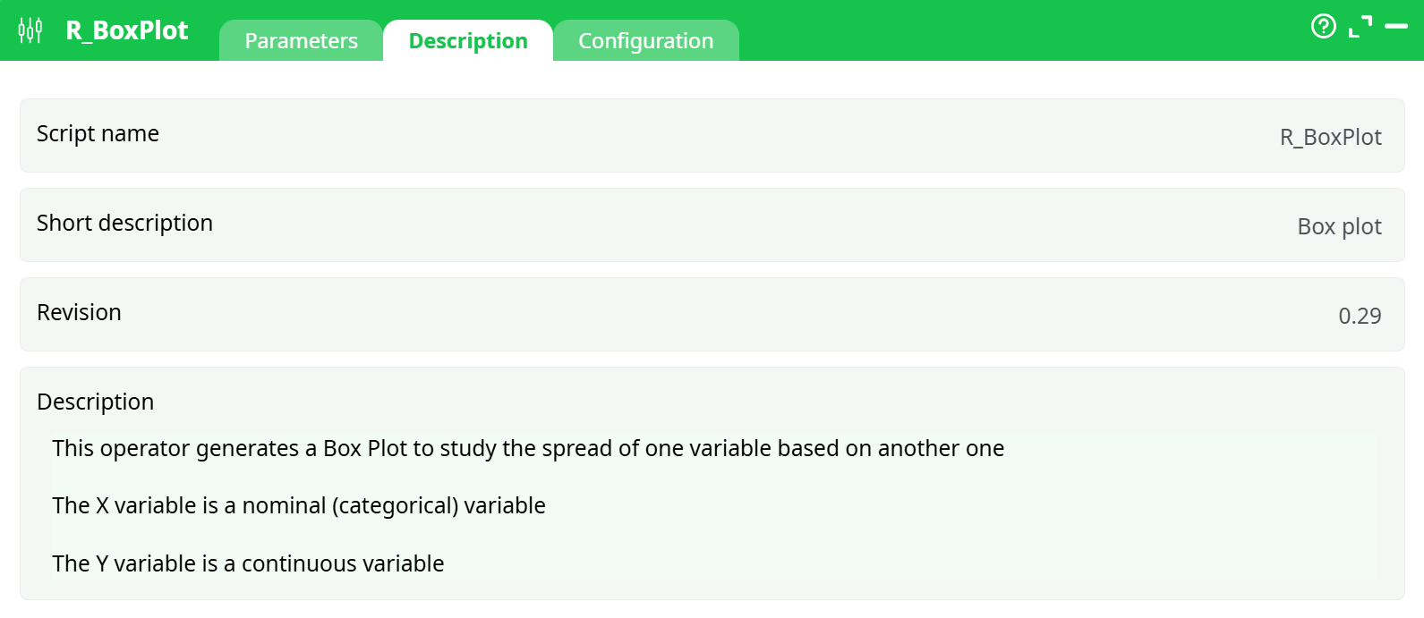The width and height of the screenshot is (1424, 618).
Task: Click the box plot icon beside the title
Action: click(x=30, y=30)
